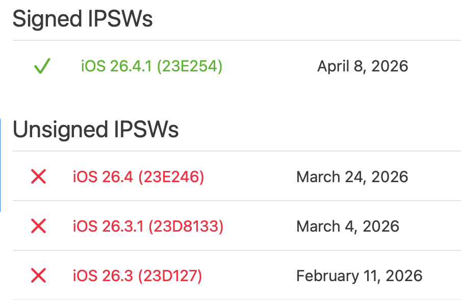Open the iOS 26.4.1 signed firmware link

click(x=151, y=66)
